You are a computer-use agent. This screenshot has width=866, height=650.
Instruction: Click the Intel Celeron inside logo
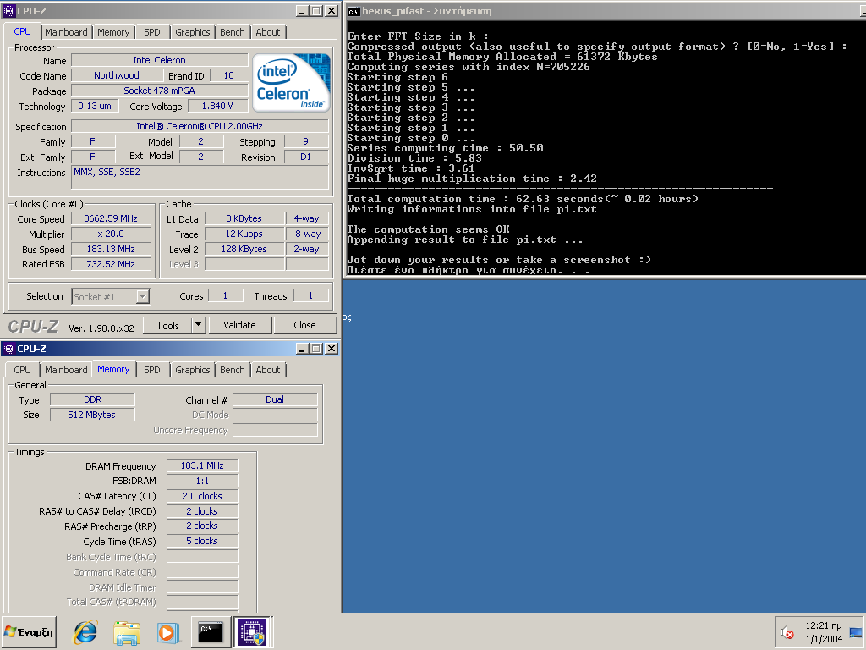tap(291, 83)
